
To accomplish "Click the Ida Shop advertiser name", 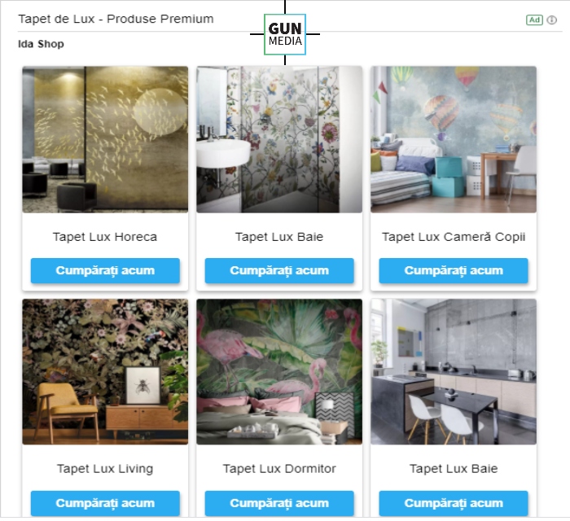I will tap(41, 44).
